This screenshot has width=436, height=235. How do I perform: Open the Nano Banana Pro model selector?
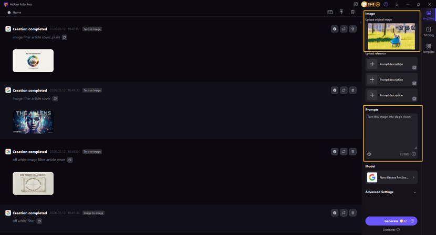pos(391,177)
